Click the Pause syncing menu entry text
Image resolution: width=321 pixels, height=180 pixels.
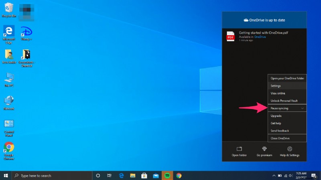[x=279, y=108]
